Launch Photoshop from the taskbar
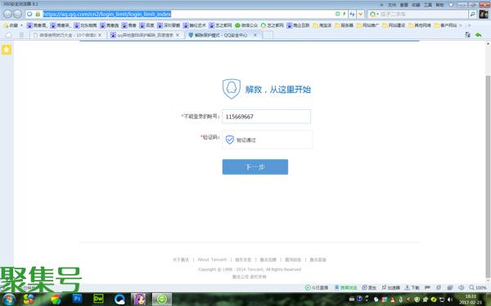The width and height of the screenshot is (491, 306). [x=77, y=299]
